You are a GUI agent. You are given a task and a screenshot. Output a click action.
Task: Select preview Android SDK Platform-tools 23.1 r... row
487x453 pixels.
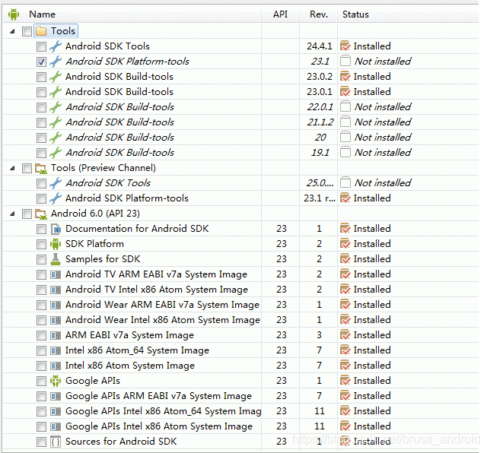click(240, 198)
